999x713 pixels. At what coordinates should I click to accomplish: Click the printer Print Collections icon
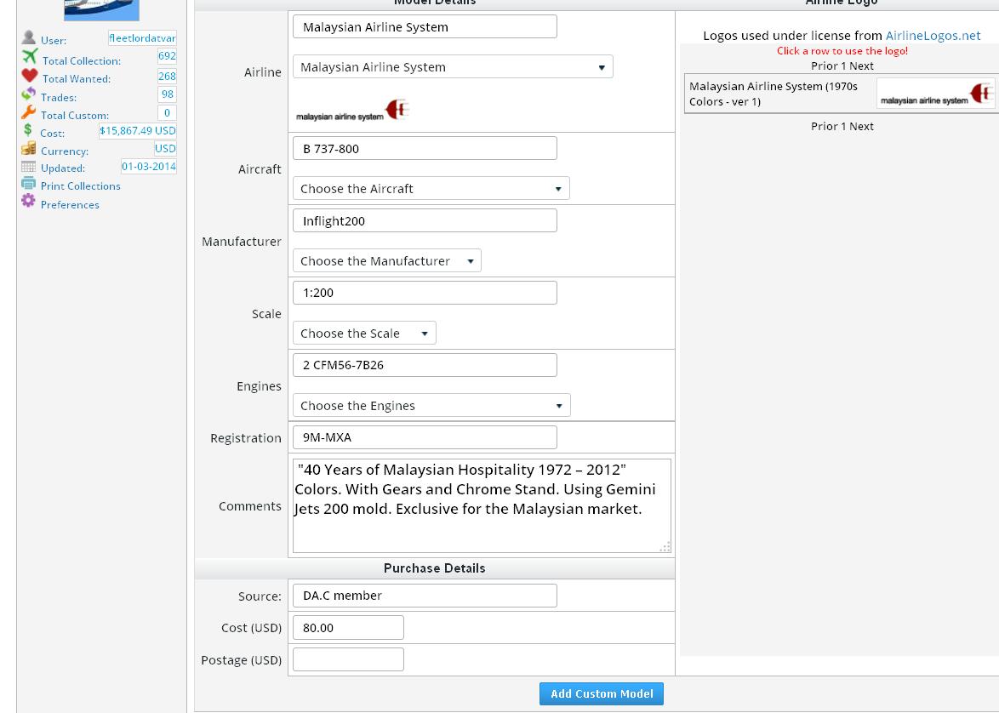coord(28,184)
